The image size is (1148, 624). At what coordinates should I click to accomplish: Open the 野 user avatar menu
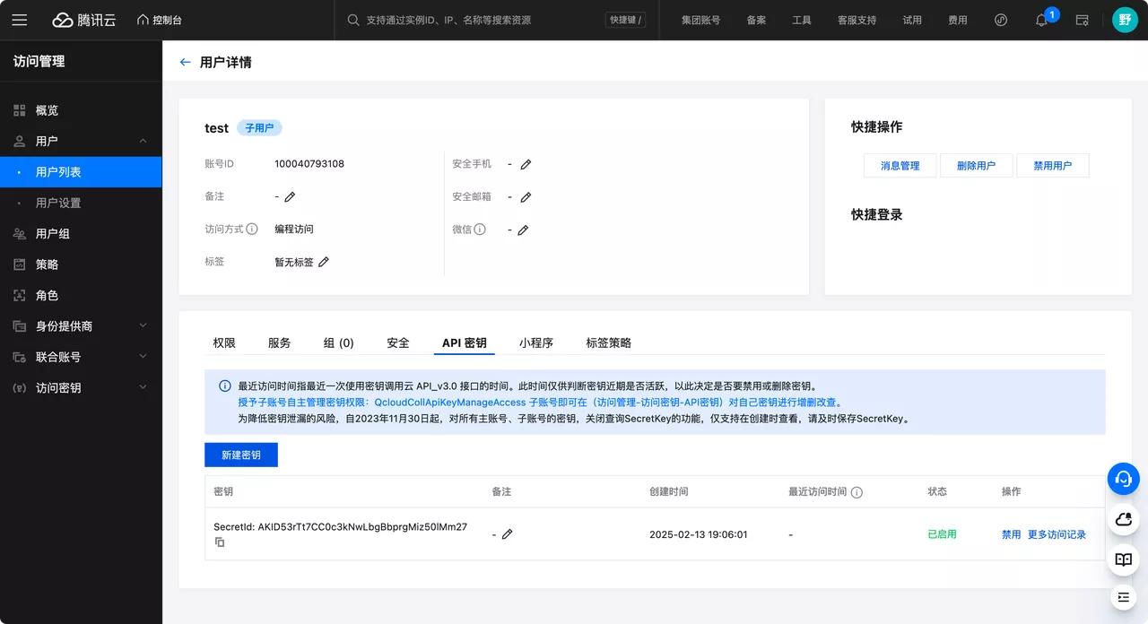coord(1125,19)
